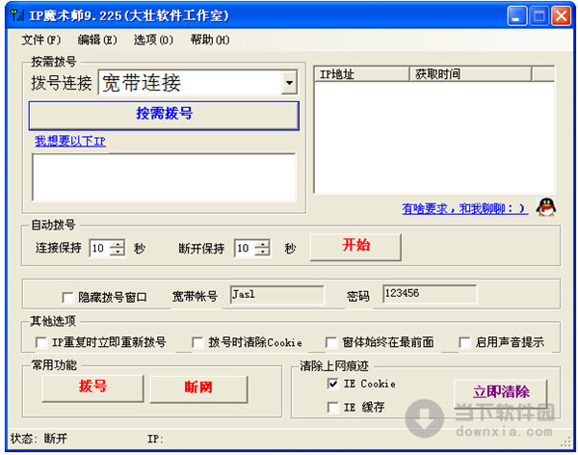Check IP重复时立即重新拨号 option
Screen dimensions: 578x455
coord(41,342)
